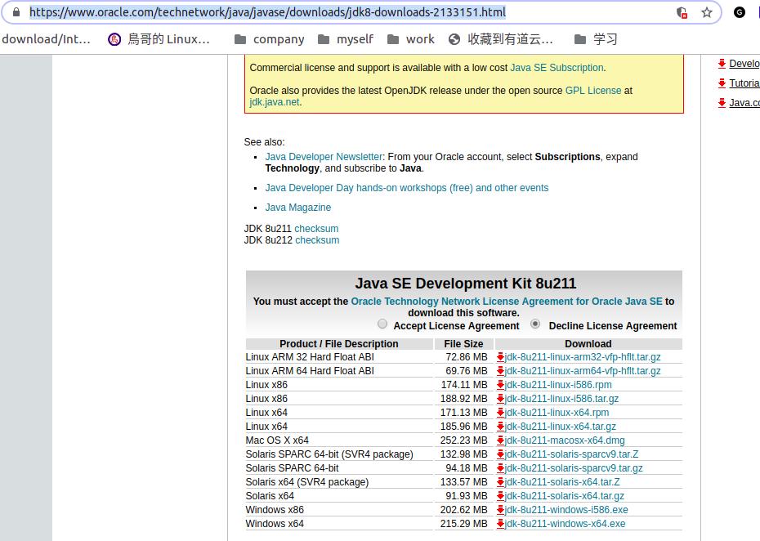The image size is (760, 541).
Task: Click the 185.96 MB file size cell
Action: [x=464, y=427]
